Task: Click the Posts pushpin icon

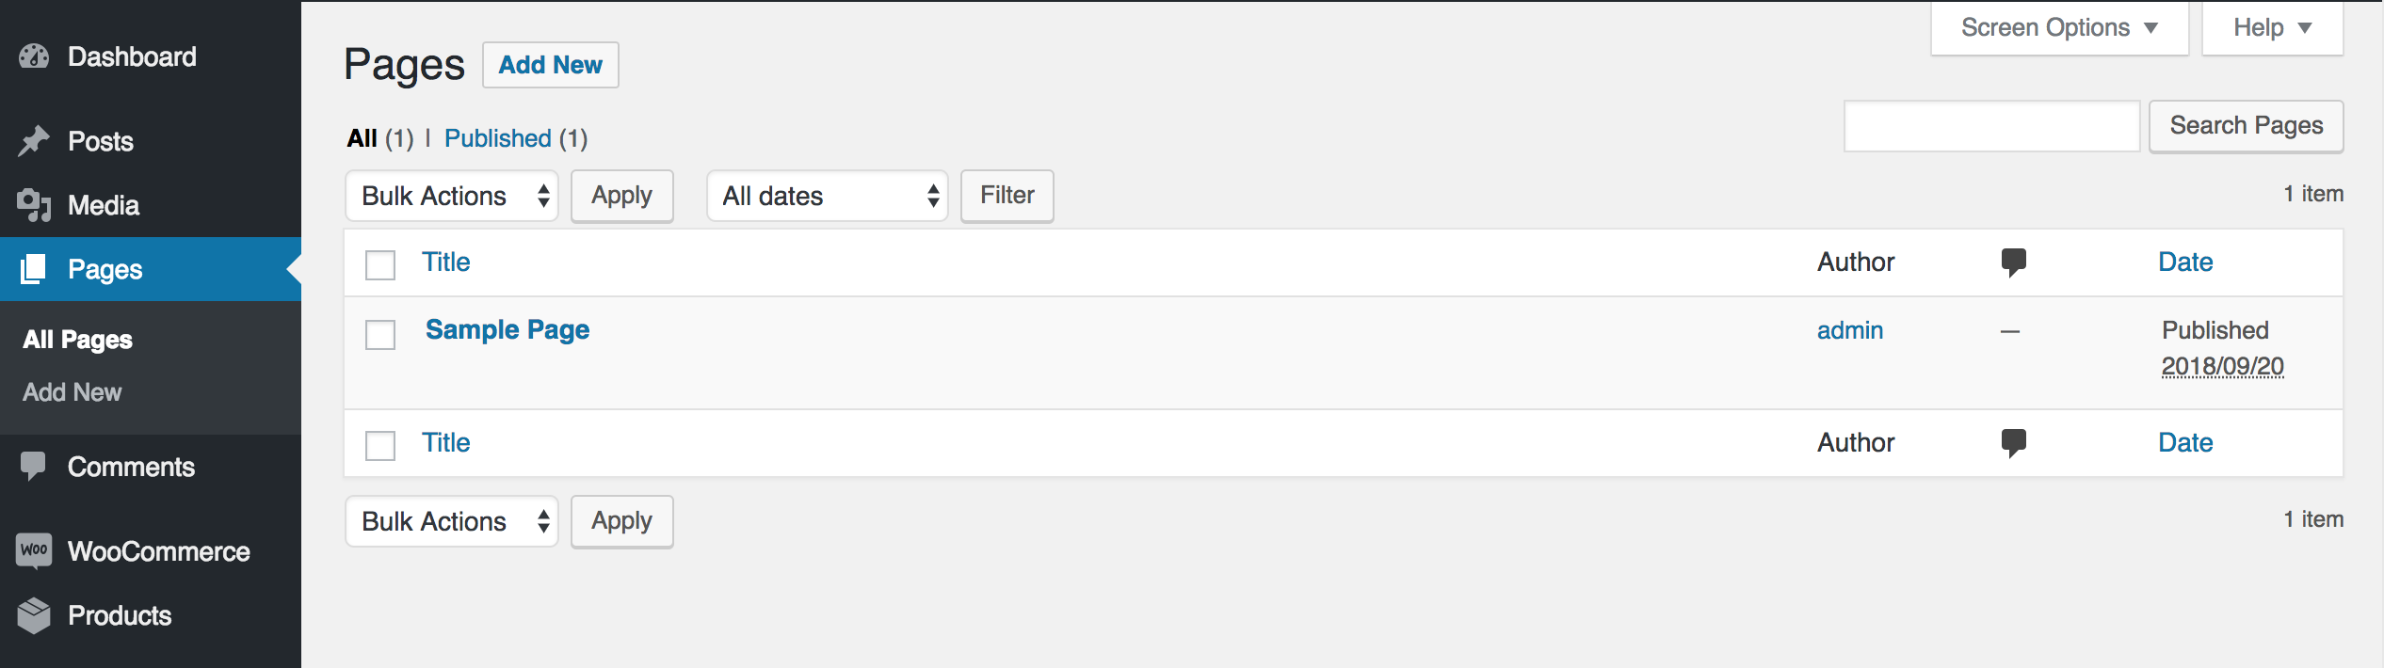Action: 34,141
